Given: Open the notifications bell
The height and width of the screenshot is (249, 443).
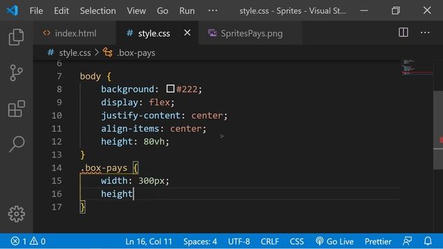Looking at the screenshot, I should click(428, 241).
